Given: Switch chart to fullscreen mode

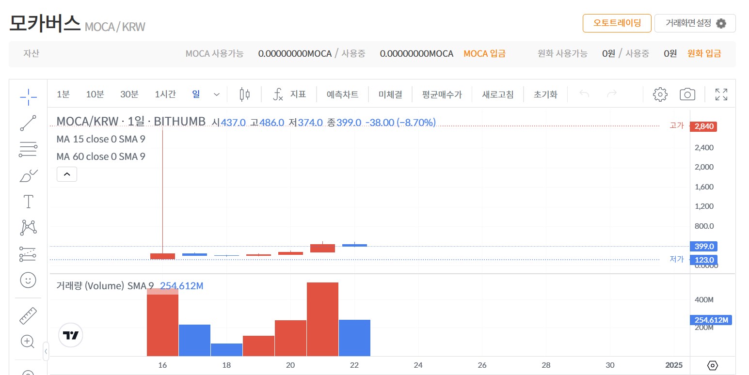Looking at the screenshot, I should [721, 94].
